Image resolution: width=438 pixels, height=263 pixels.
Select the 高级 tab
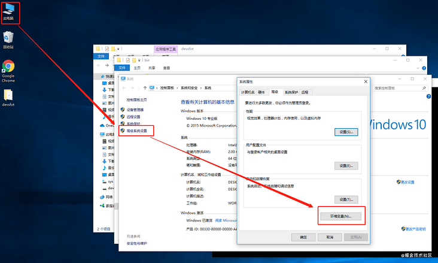(x=275, y=92)
